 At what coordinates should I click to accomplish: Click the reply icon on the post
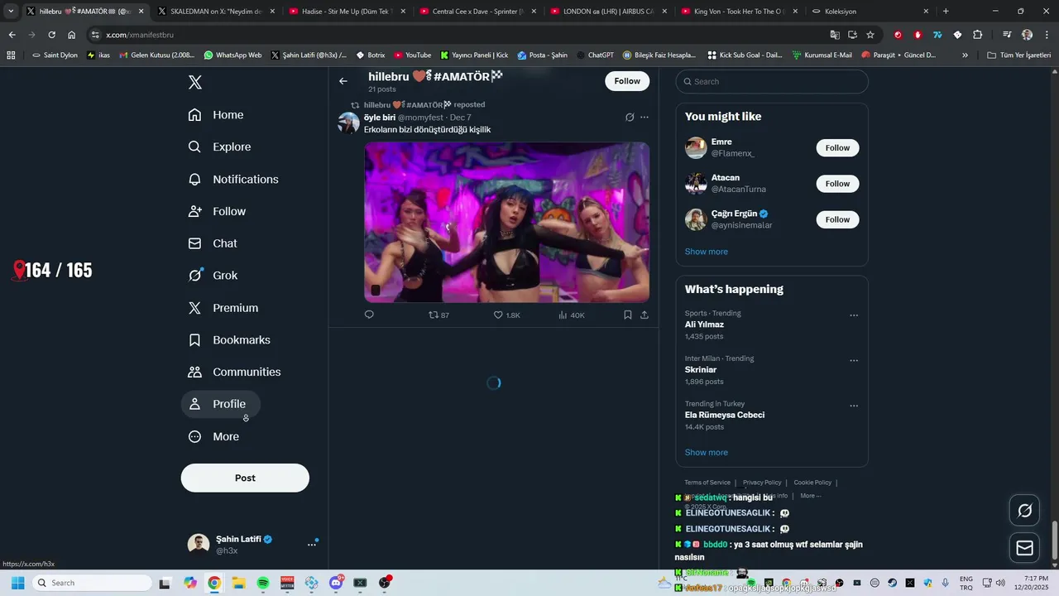tap(369, 315)
